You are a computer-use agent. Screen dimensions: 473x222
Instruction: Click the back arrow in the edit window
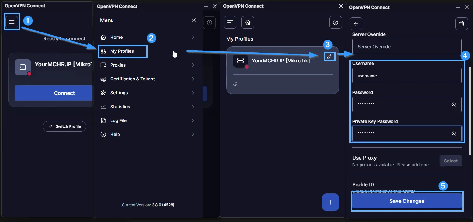(356, 24)
